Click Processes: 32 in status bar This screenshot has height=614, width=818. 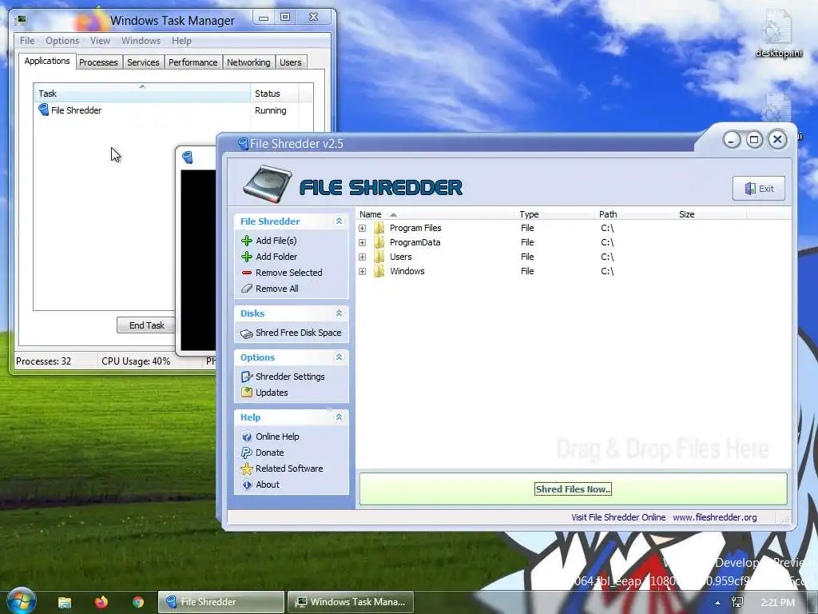tap(43, 361)
